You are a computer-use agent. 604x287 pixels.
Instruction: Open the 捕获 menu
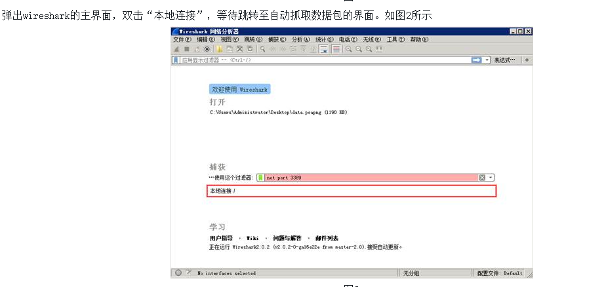click(x=277, y=39)
